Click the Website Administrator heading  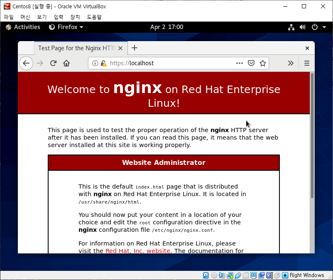click(x=164, y=162)
